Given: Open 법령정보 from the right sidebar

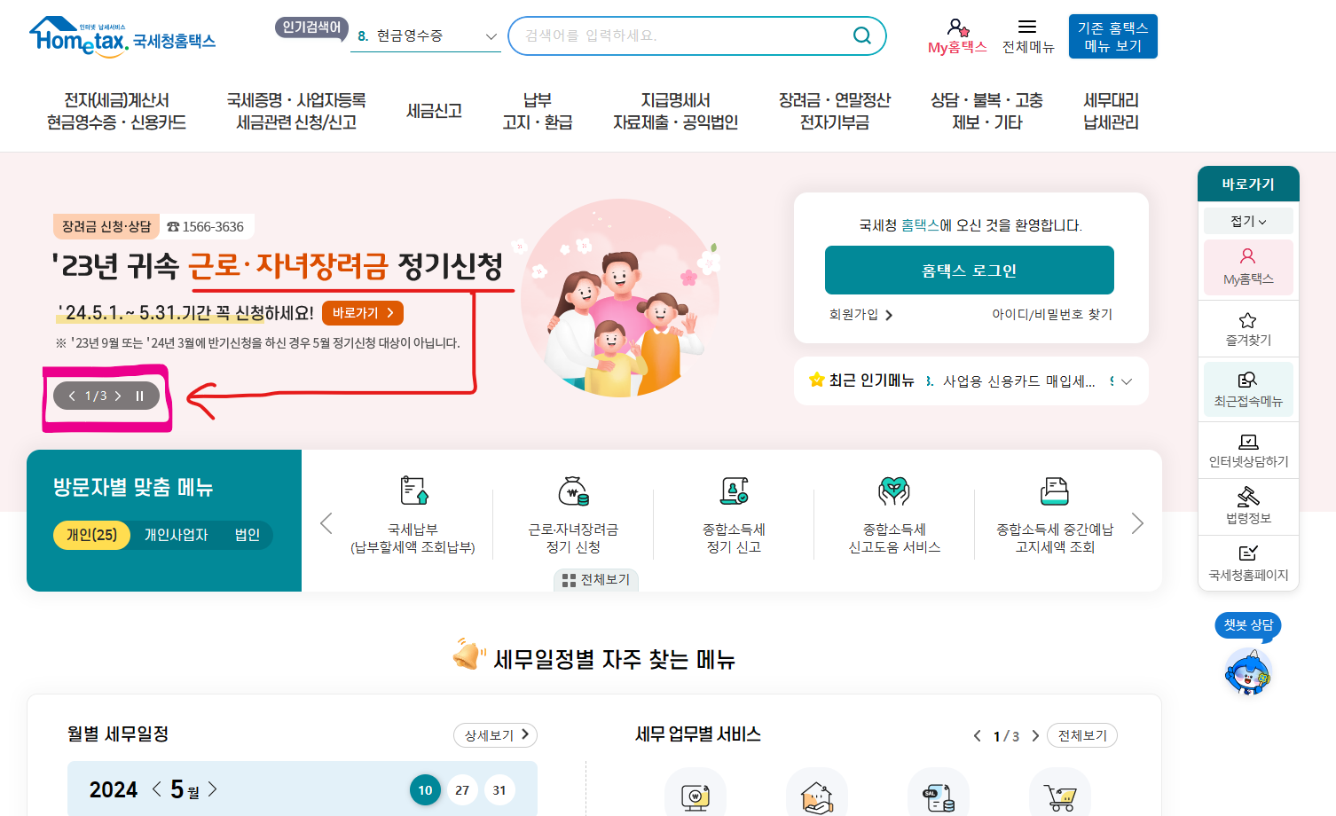Looking at the screenshot, I should tap(1248, 507).
